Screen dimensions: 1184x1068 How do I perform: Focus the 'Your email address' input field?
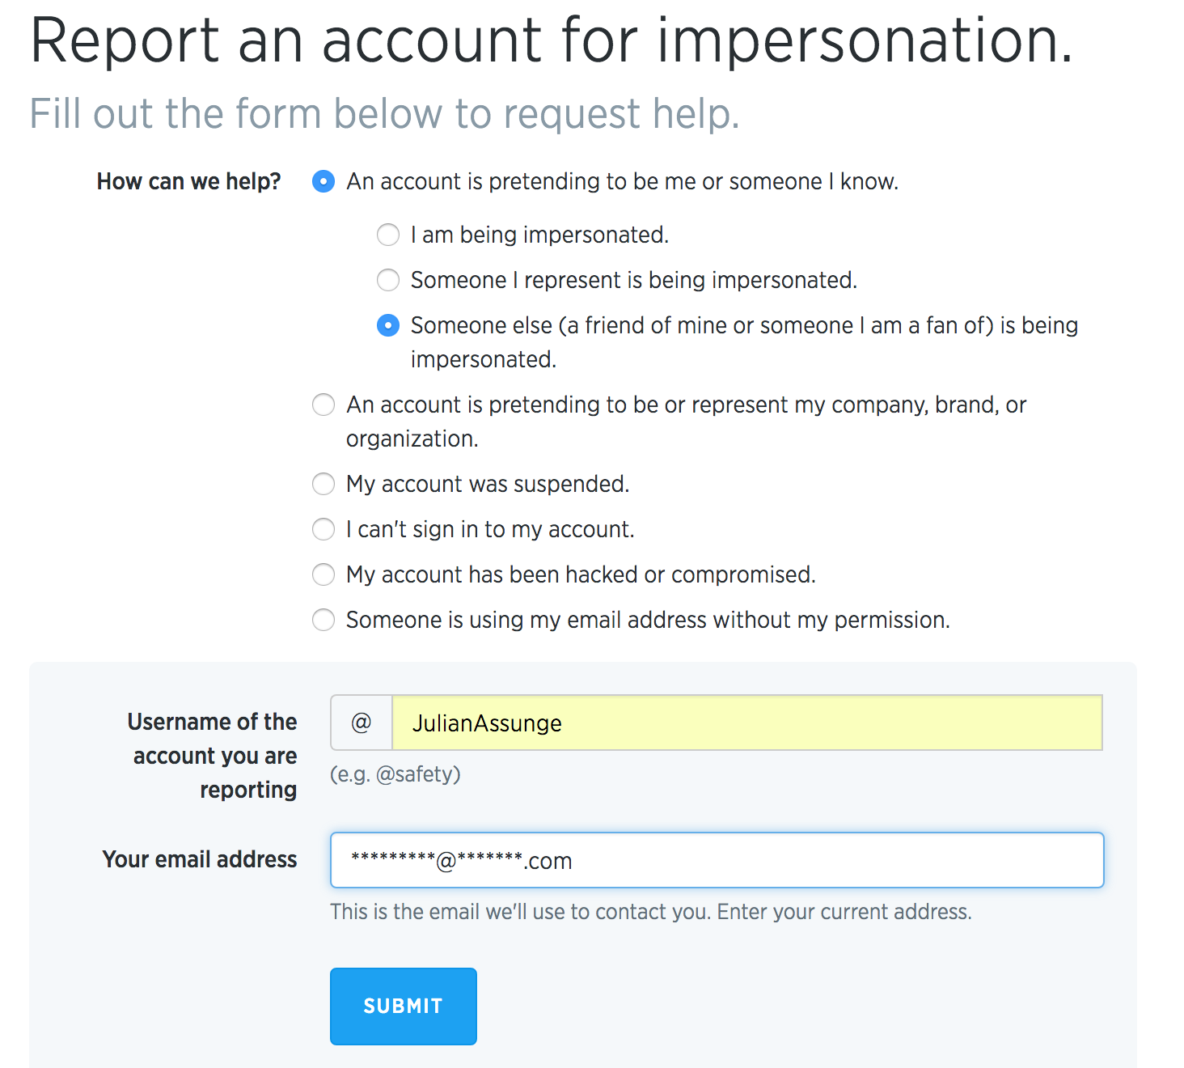click(717, 860)
